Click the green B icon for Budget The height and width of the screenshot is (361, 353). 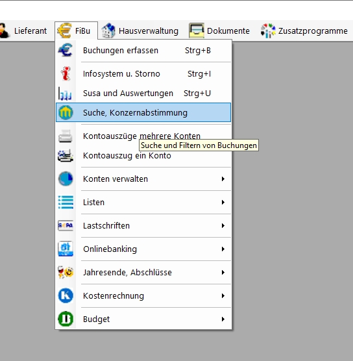coord(66,319)
